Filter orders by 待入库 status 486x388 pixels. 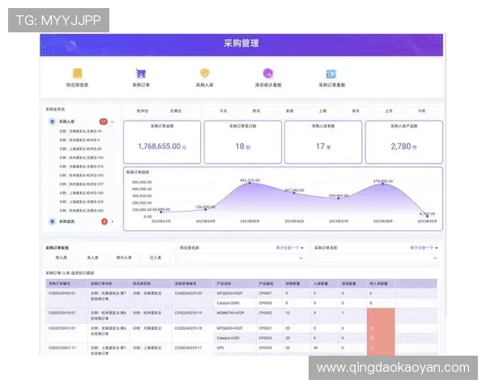click(61, 257)
